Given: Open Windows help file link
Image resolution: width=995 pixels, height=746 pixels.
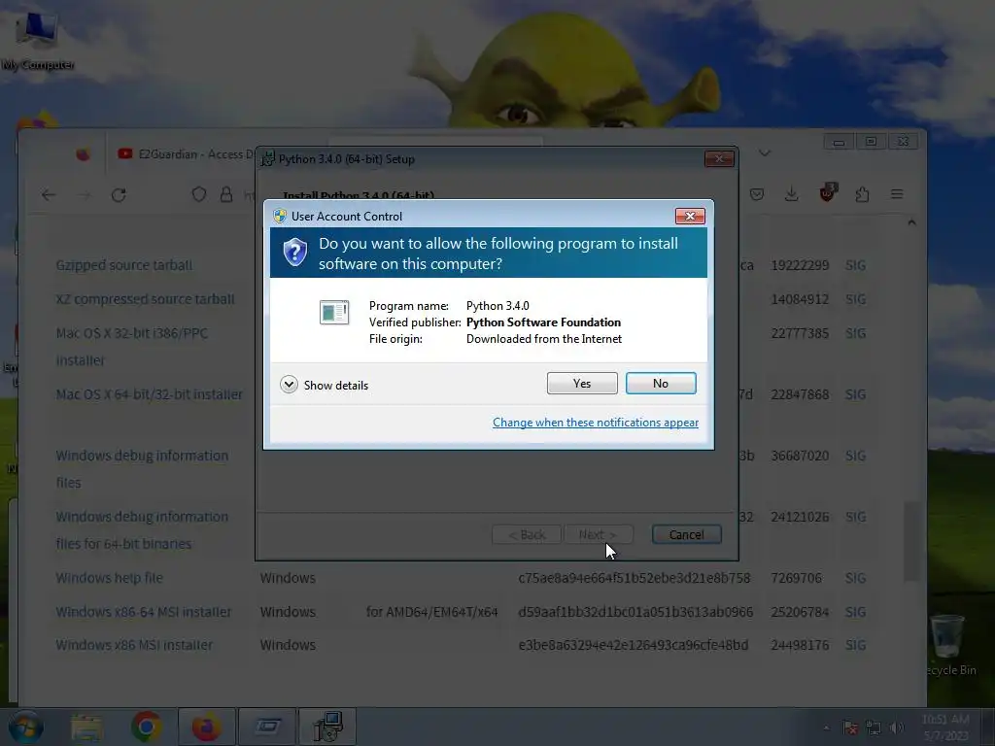Looking at the screenshot, I should (109, 578).
